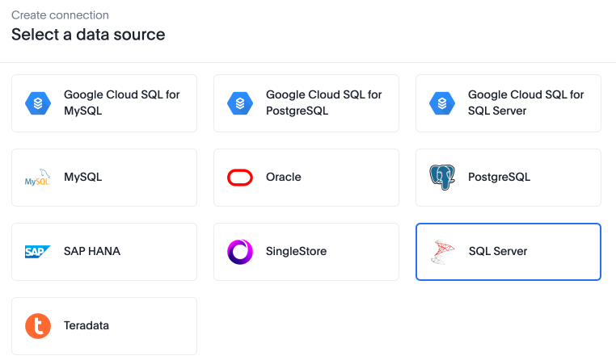Click the SAP HANA logo
Image resolution: width=616 pixels, height=360 pixels.
[x=38, y=252]
